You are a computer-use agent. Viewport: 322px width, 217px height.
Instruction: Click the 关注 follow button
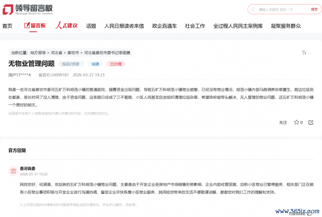click(x=283, y=122)
